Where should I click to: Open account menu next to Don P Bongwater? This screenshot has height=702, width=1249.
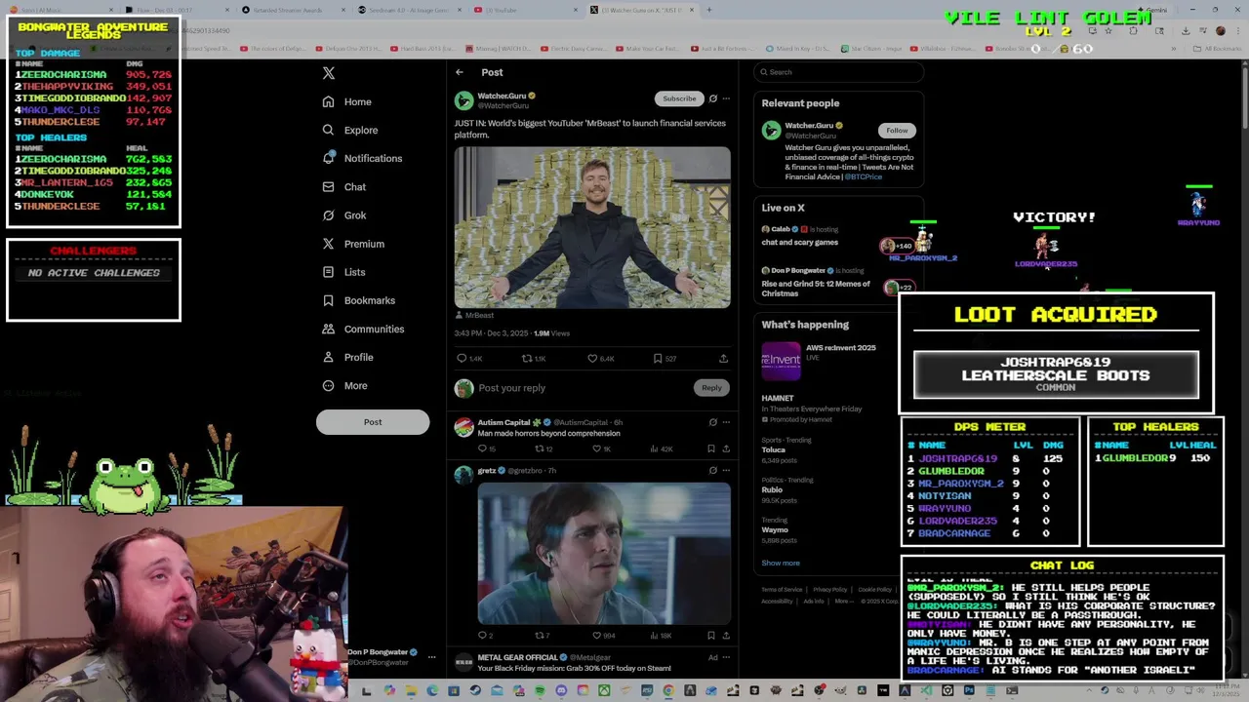tap(431, 657)
